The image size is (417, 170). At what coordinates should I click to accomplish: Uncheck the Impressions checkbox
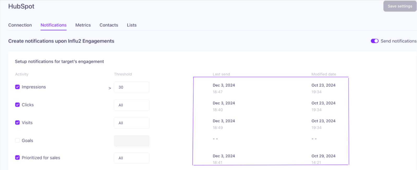click(x=17, y=87)
